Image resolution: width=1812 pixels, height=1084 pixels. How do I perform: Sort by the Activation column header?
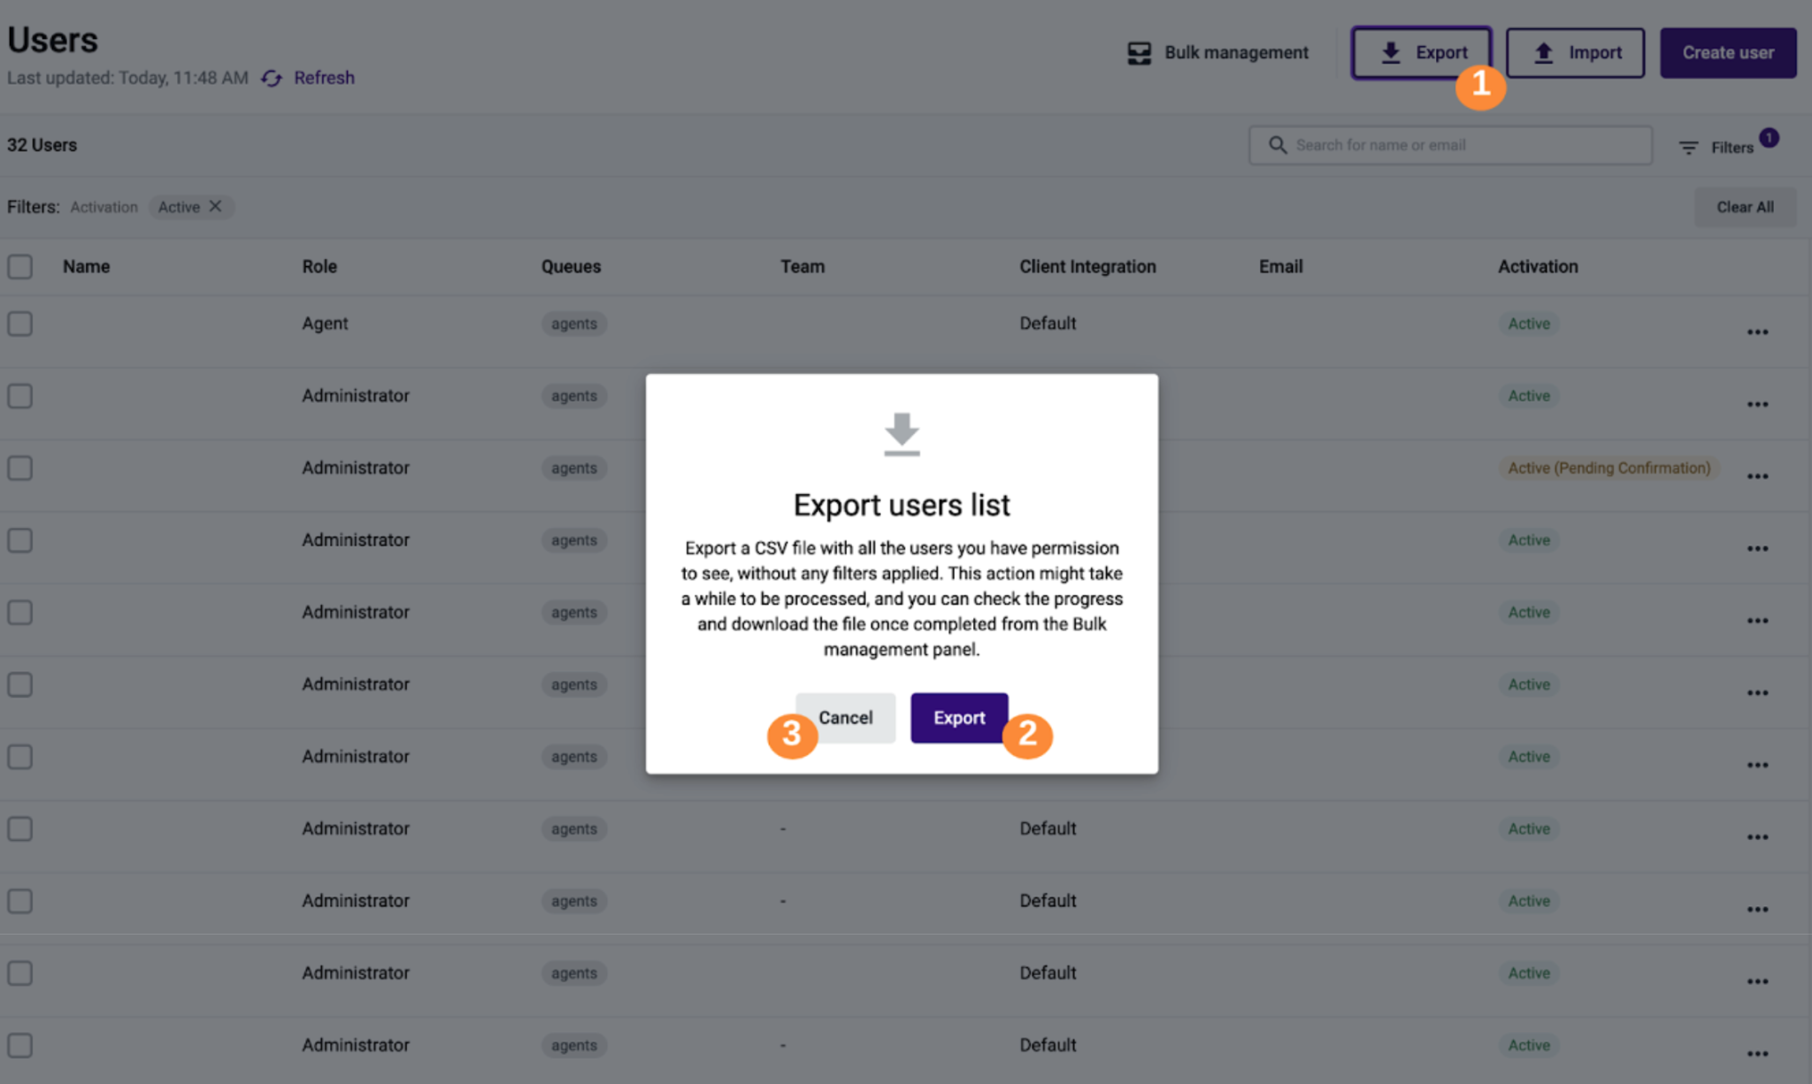(1538, 266)
